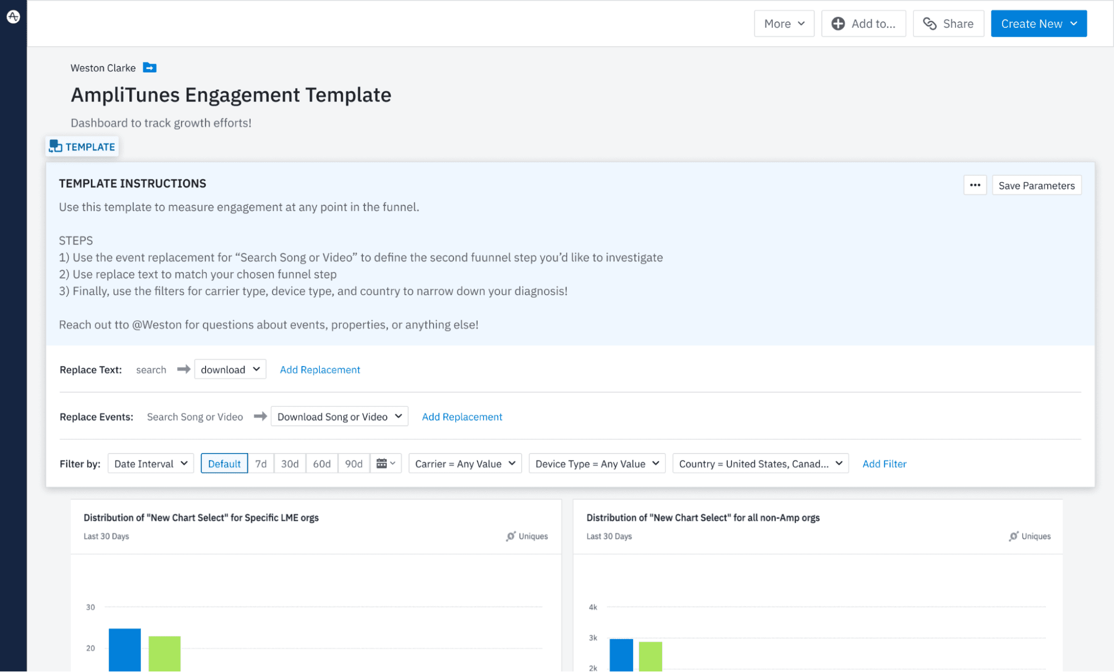Image resolution: width=1114 pixels, height=672 pixels.
Task: Click the Amplitude logo icon
Action: (13, 17)
